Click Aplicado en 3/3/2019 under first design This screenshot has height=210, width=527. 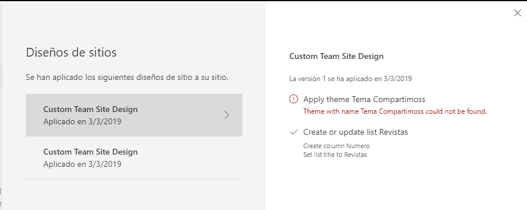[83, 121]
